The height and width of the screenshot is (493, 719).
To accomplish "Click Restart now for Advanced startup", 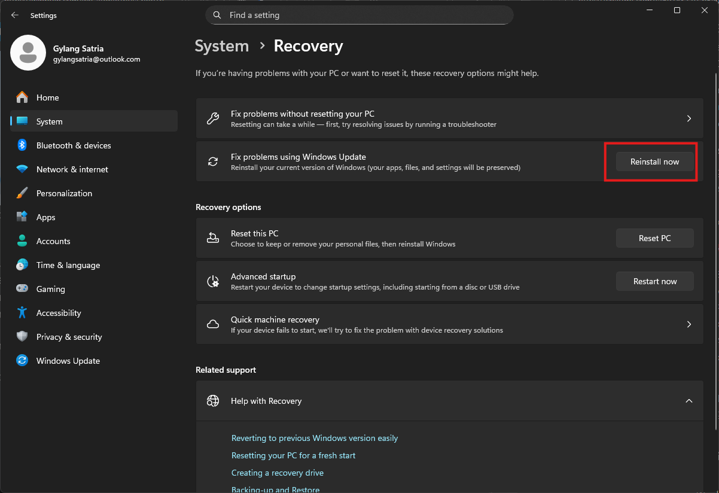I will tap(654, 281).
